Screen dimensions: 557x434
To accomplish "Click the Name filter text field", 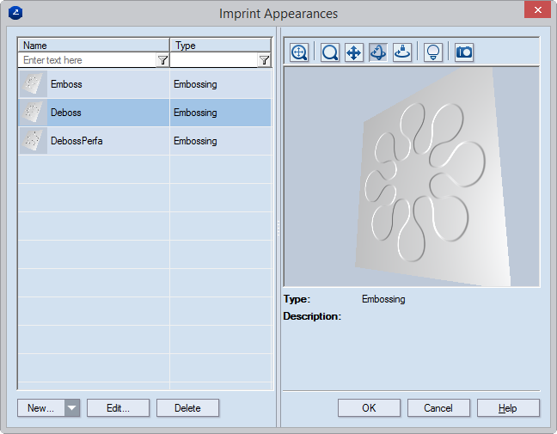I will click(x=87, y=61).
